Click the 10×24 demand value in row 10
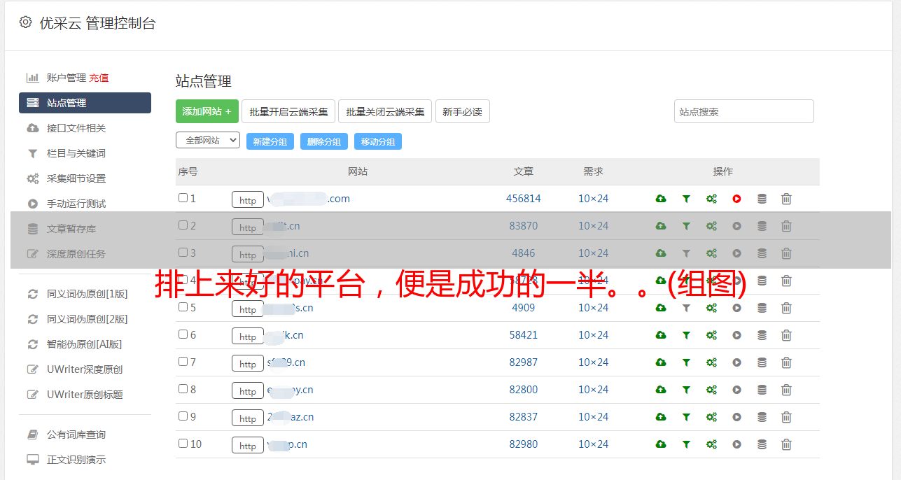The height and width of the screenshot is (480, 901). (x=594, y=444)
